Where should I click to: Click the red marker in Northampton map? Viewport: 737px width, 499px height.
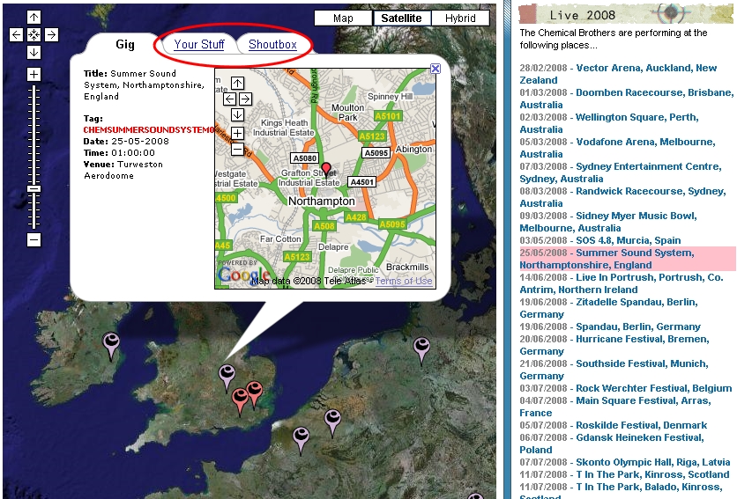325,170
